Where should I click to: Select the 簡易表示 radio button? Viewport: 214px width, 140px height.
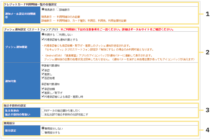(x=43, y=9)
